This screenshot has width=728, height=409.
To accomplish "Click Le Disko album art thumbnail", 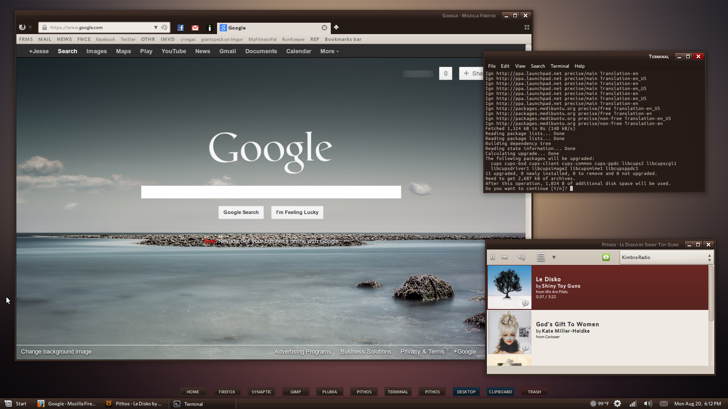I will point(509,287).
